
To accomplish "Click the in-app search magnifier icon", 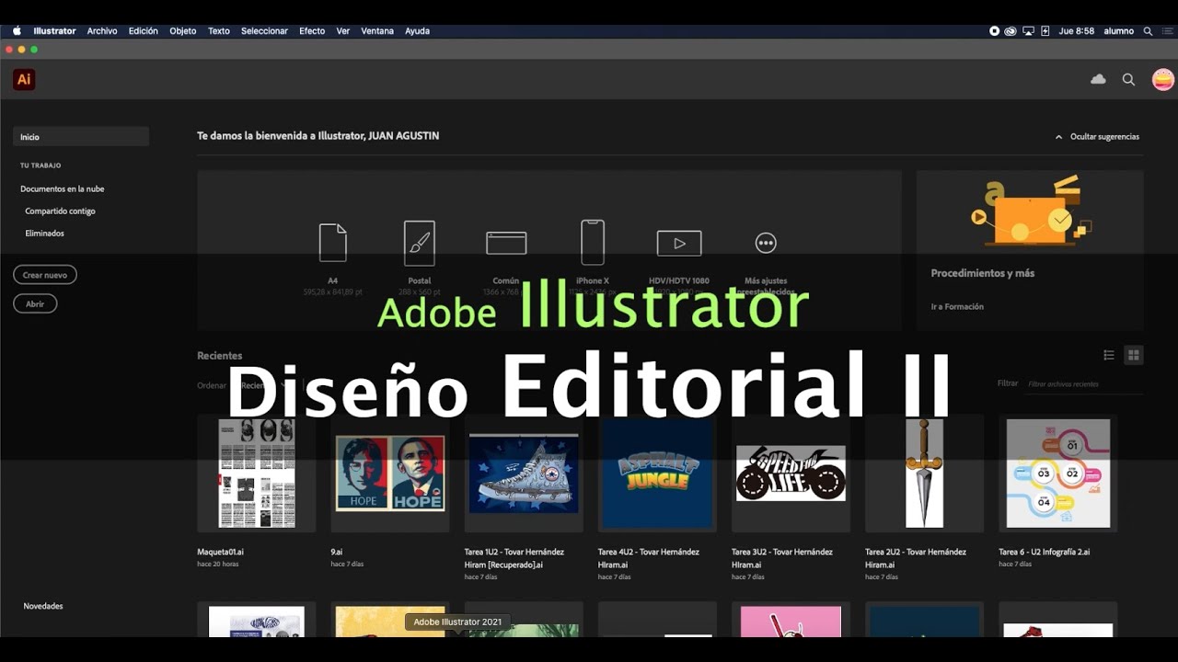I will point(1128,80).
